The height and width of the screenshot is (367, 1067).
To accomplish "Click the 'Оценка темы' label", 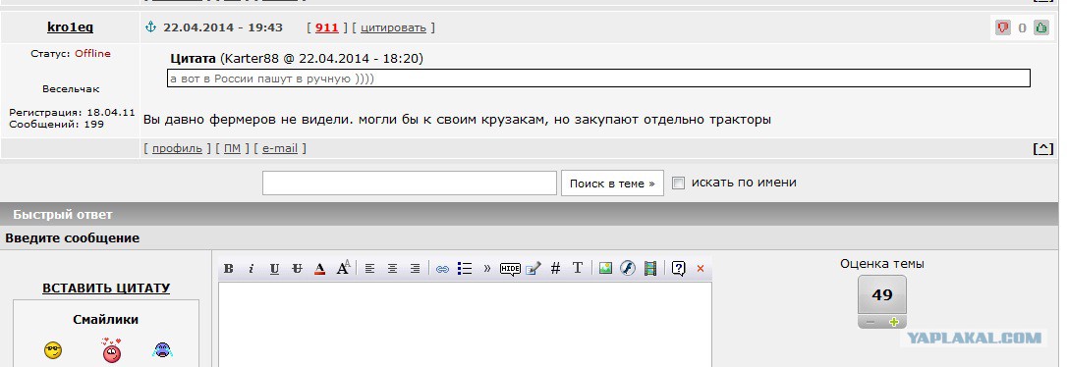I will click(882, 264).
